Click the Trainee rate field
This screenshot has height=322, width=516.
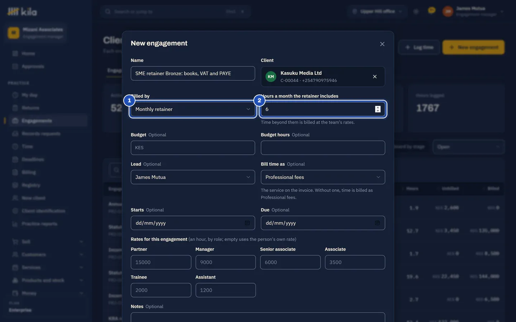pos(161,290)
